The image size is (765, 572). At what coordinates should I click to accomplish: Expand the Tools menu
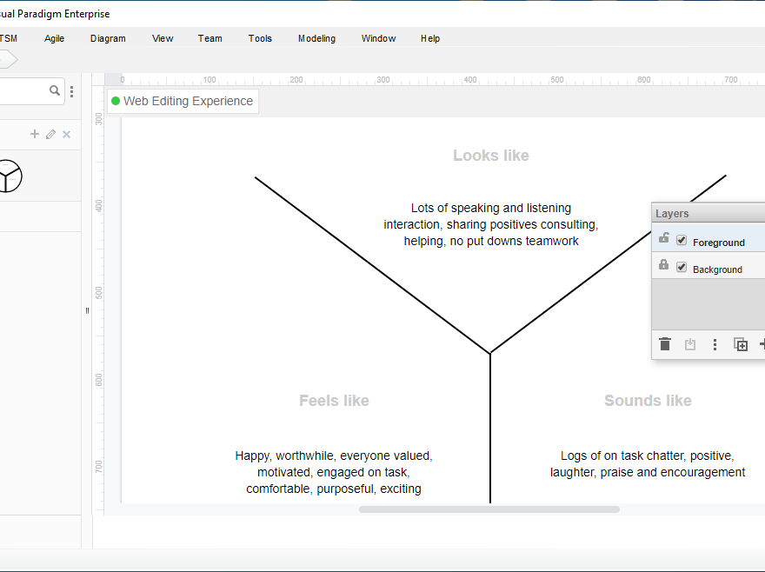coord(260,38)
